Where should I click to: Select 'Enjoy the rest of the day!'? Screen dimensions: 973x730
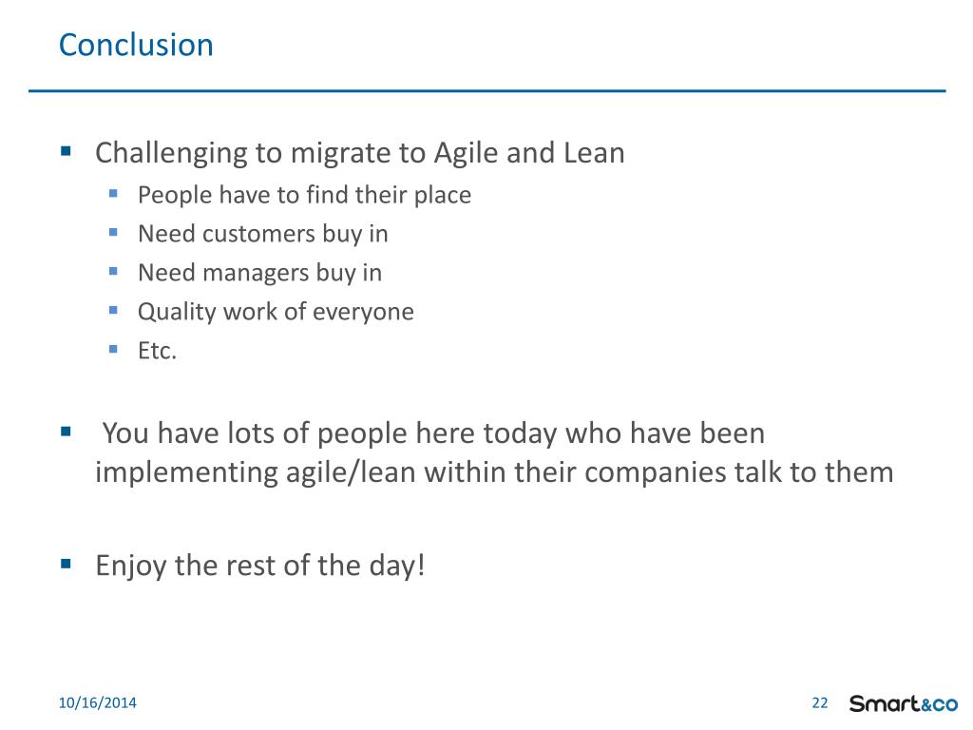coord(260,566)
